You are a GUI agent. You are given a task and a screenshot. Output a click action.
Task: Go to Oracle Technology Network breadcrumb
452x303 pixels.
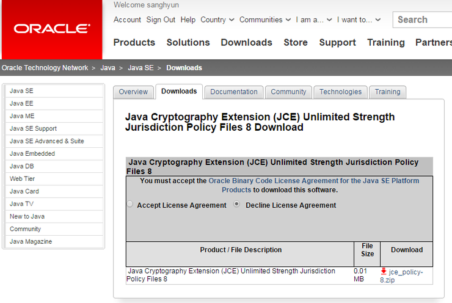click(x=45, y=68)
